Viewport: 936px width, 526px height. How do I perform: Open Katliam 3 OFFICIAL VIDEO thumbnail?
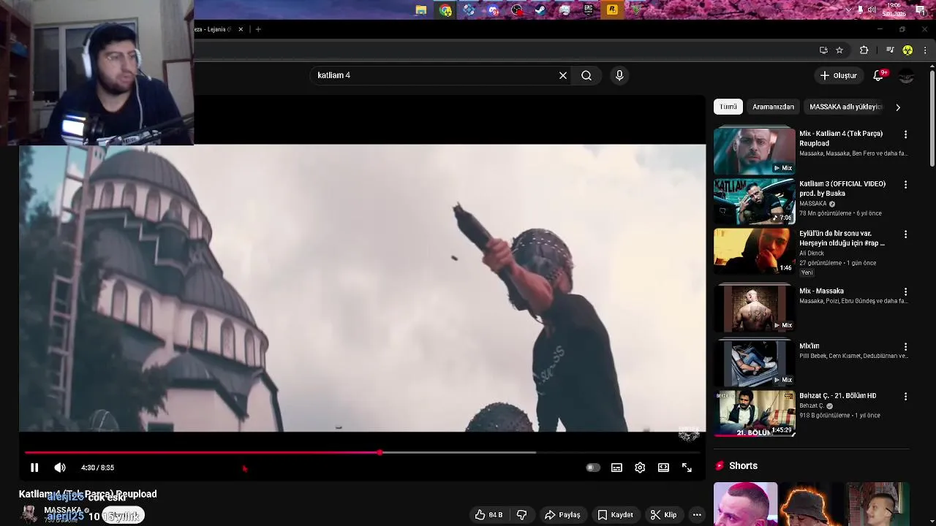(x=754, y=201)
